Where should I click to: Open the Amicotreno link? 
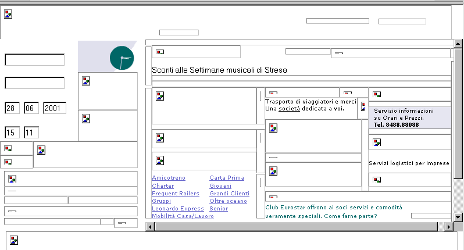(169, 178)
